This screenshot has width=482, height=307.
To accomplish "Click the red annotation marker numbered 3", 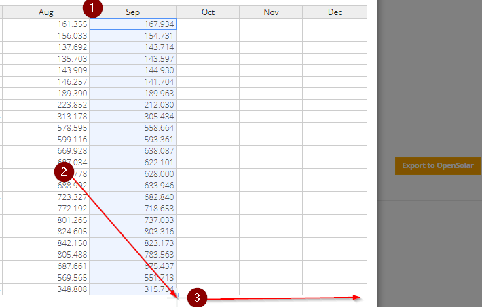I will click(197, 298).
